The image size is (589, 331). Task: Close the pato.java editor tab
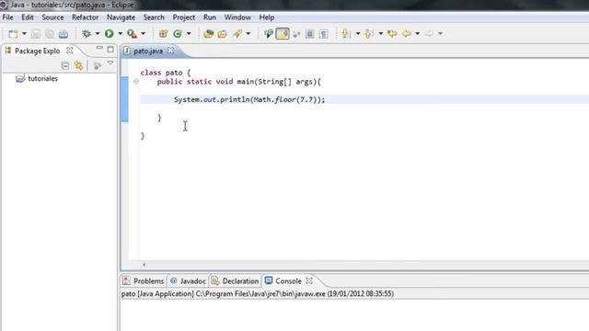[170, 51]
